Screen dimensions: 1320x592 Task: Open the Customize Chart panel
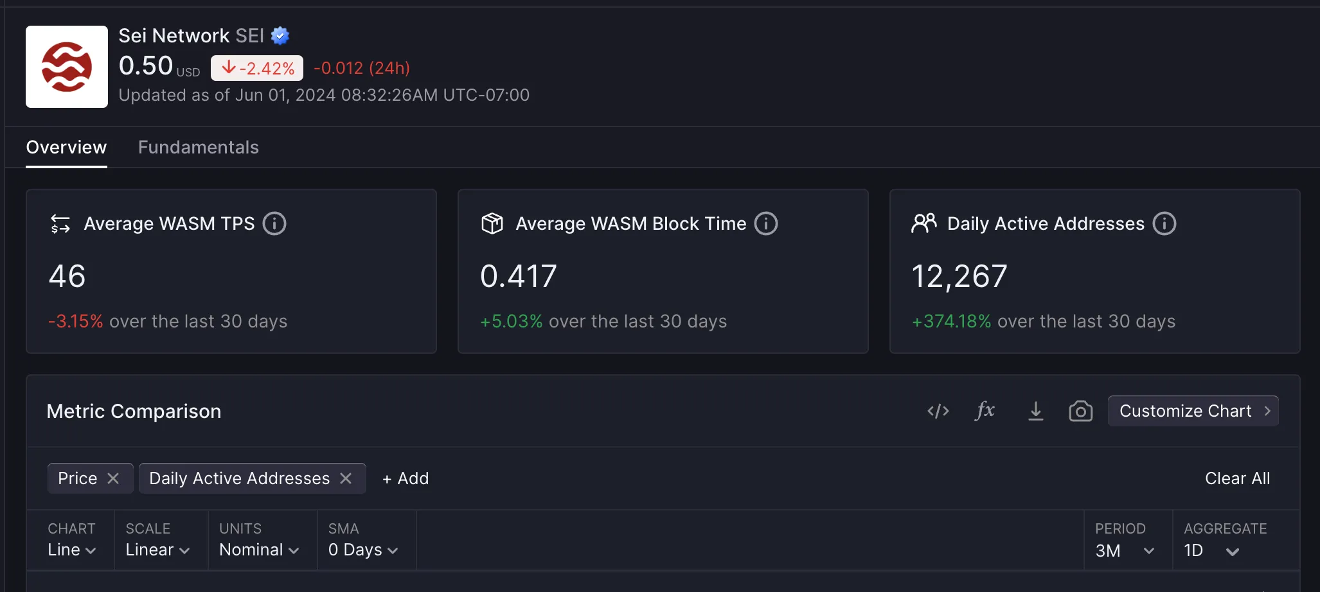[1193, 411]
